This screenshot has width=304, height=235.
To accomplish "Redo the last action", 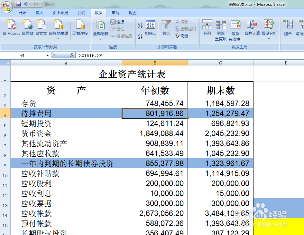I will (x=36, y=4).
